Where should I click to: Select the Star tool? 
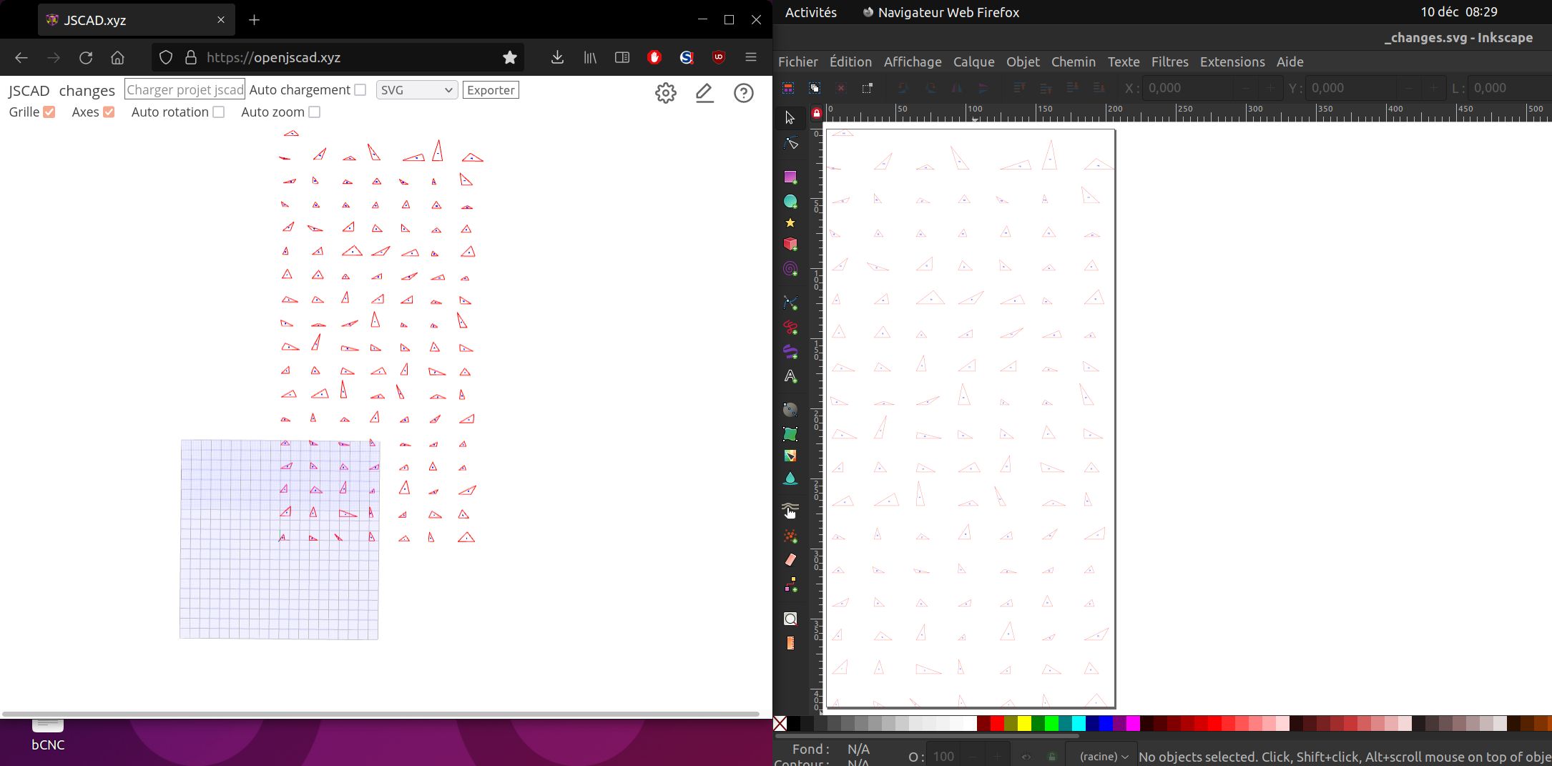(x=790, y=222)
